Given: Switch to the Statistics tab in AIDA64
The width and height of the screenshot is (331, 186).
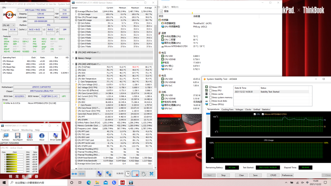Looking at the screenshot, I should click(x=266, y=110).
